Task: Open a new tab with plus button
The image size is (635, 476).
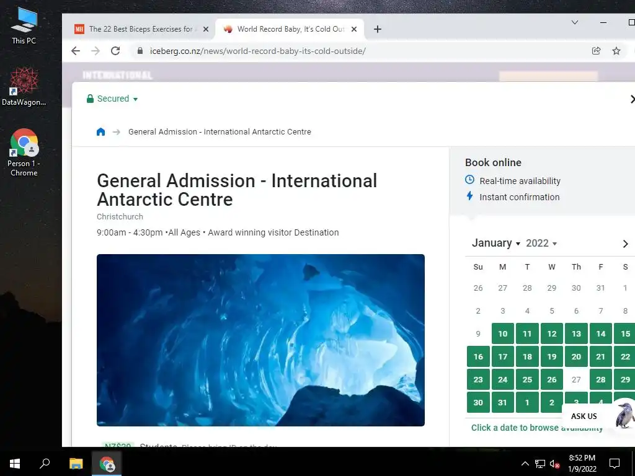Action: tap(378, 29)
